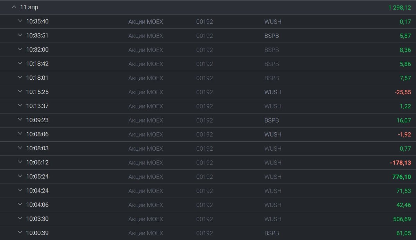The width and height of the screenshot is (416, 240).
Task: Click account 00192 in the 10:08:06 row
Action: 205,134
